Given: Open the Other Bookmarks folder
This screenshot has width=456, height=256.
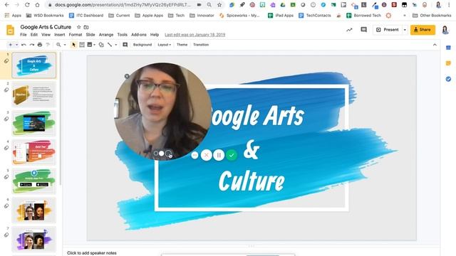Looking at the screenshot, I should 432,16.
